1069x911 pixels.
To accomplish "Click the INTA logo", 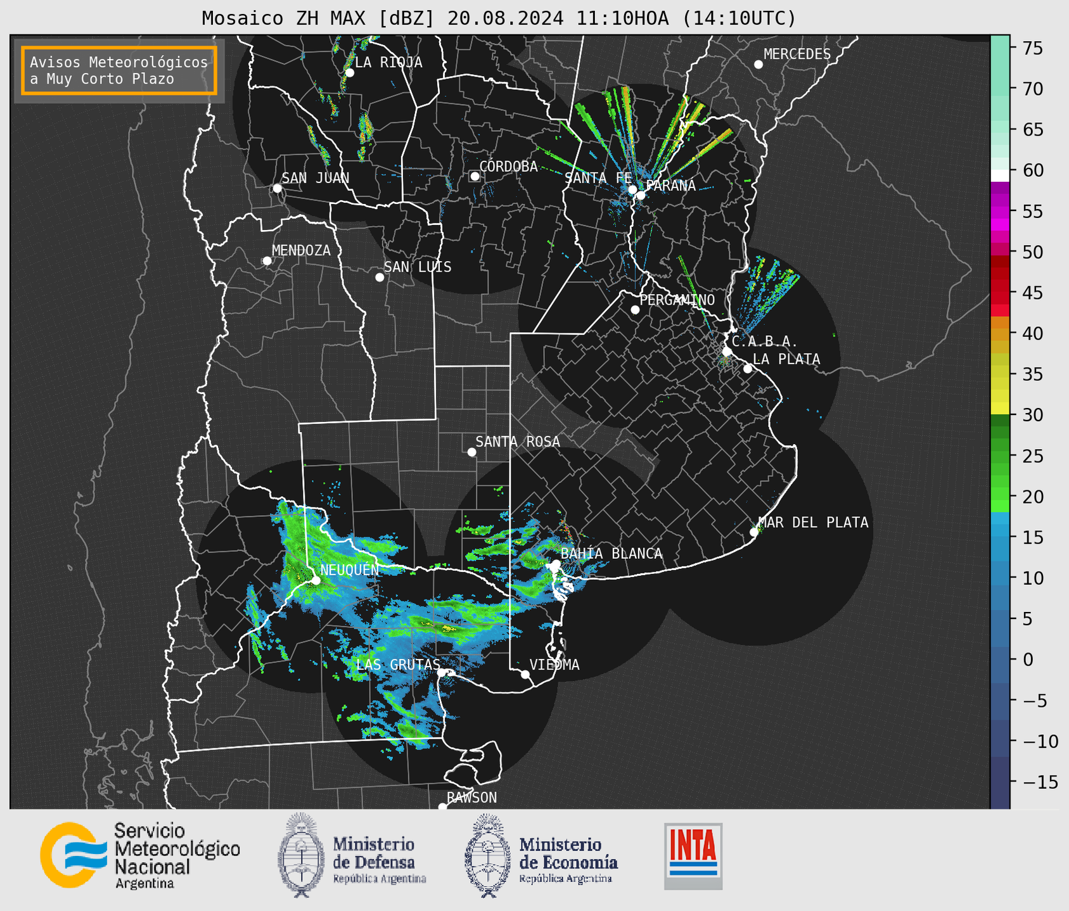I will tap(693, 856).
